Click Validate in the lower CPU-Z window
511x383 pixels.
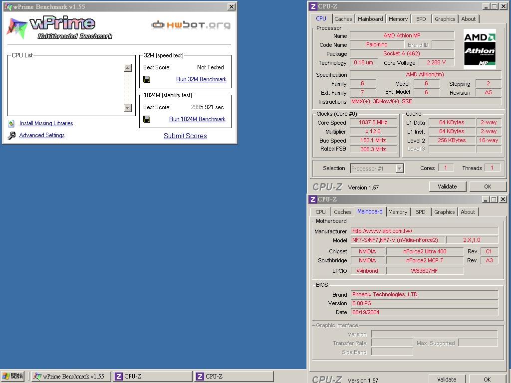pos(447,379)
